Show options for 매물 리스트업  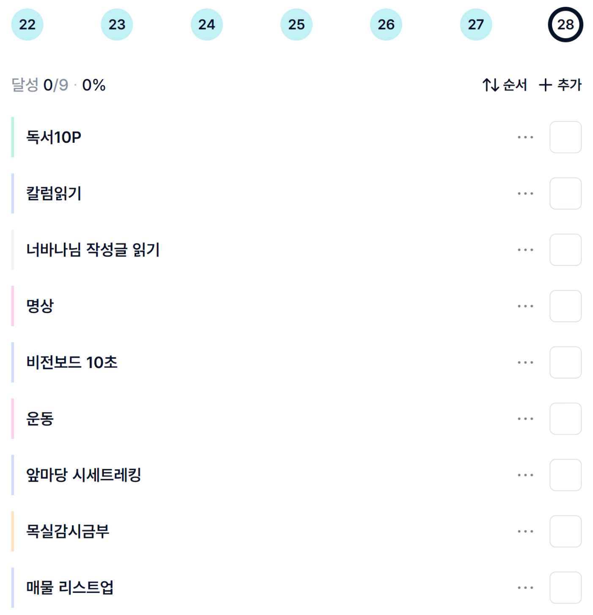pyautogui.click(x=525, y=587)
